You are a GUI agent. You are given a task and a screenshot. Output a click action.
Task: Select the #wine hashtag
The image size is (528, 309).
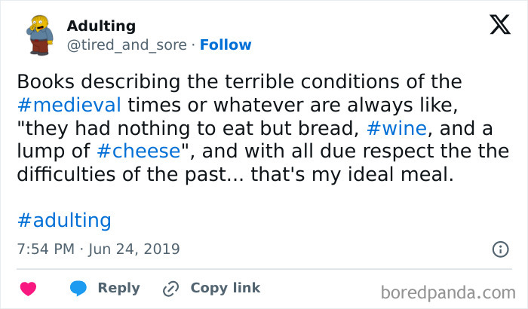398,127
